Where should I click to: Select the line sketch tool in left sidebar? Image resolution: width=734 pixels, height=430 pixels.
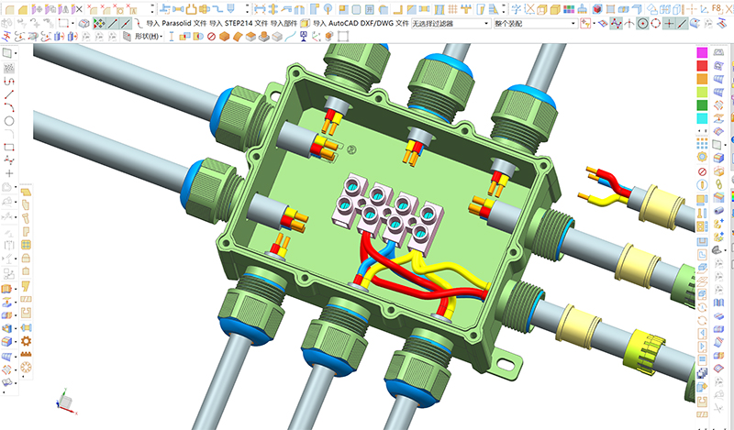tap(8, 94)
